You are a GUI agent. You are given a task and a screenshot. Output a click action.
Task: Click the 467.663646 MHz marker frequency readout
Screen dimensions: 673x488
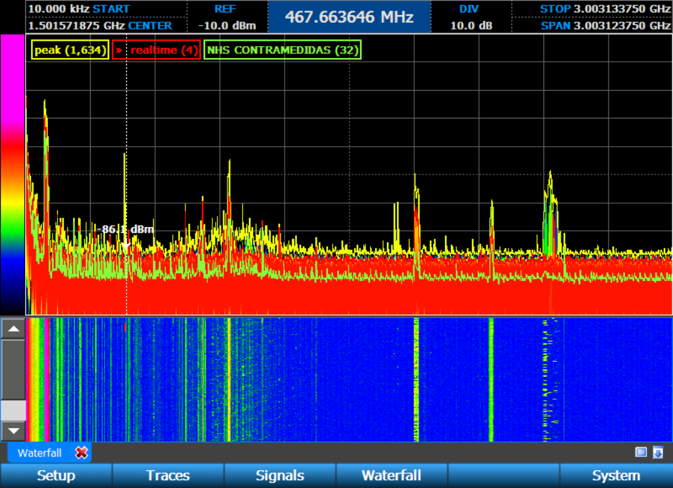[x=350, y=16]
